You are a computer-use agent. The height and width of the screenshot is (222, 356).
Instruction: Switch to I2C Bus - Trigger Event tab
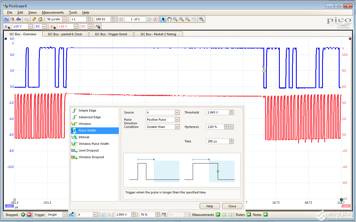(111, 34)
